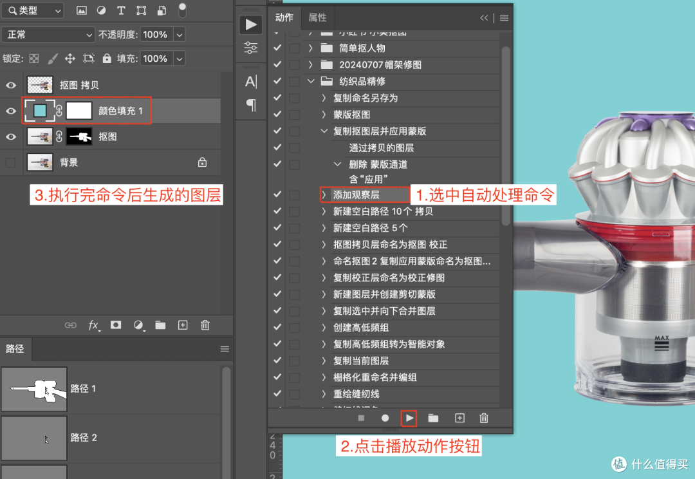
Task: Click the smart object filter icon
Action: [162, 11]
